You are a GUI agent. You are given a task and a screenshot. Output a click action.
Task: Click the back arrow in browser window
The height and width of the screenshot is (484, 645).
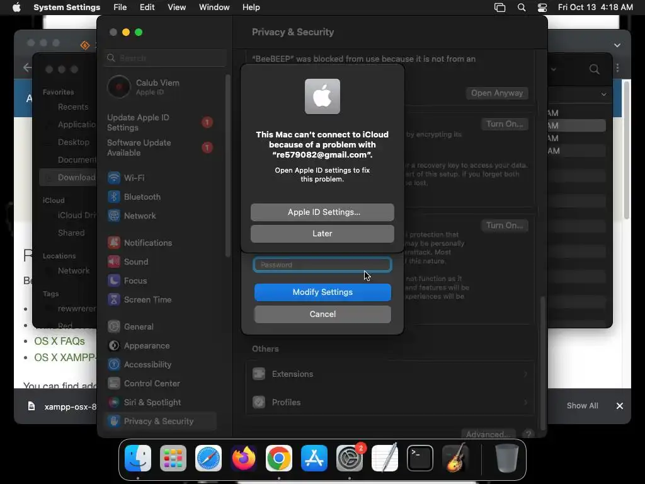[x=26, y=67]
